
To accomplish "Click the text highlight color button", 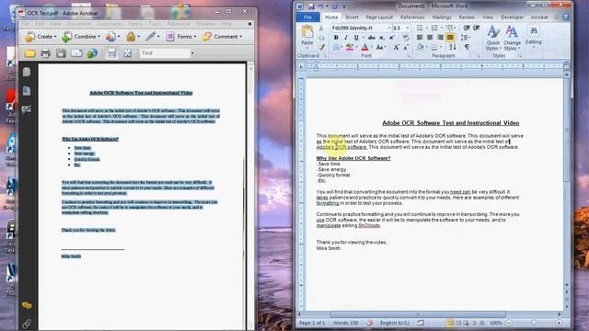I will click(x=350, y=47).
